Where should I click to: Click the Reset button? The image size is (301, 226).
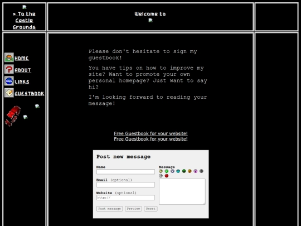151,209
